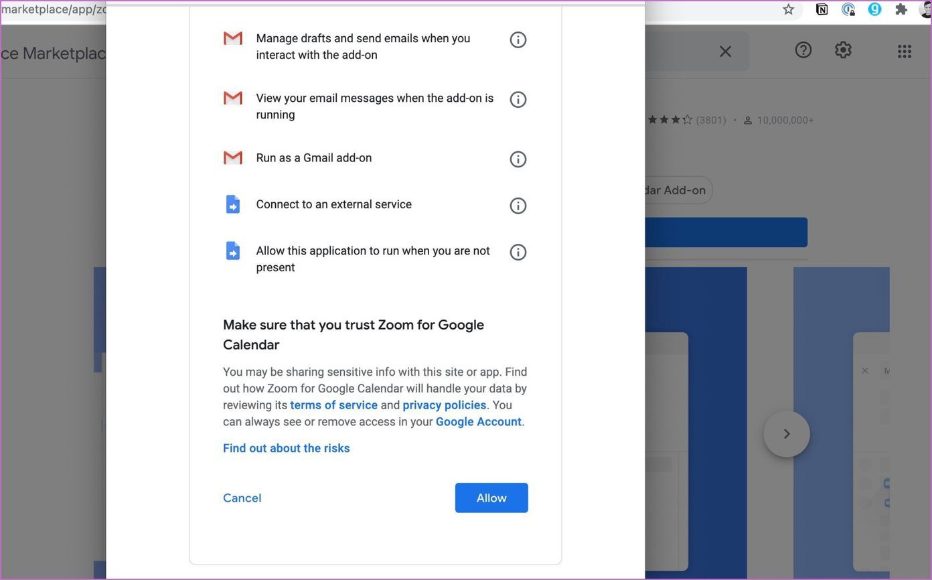This screenshot has width=932, height=580.
Task: Click info icon for Run as Gmail add-on
Action: coord(518,159)
